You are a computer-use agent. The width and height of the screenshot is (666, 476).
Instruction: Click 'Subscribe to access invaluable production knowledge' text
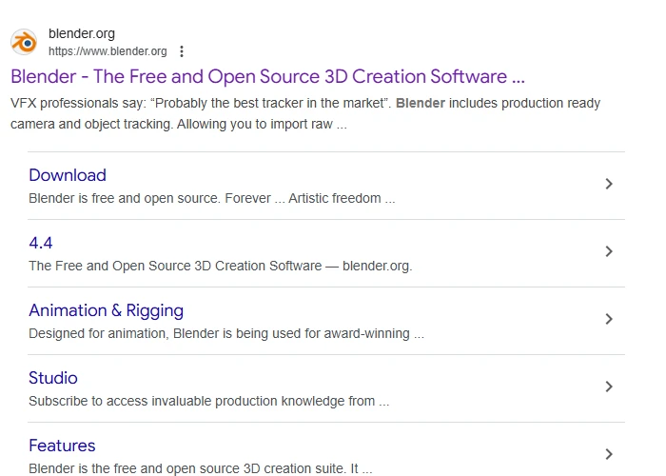pos(209,401)
